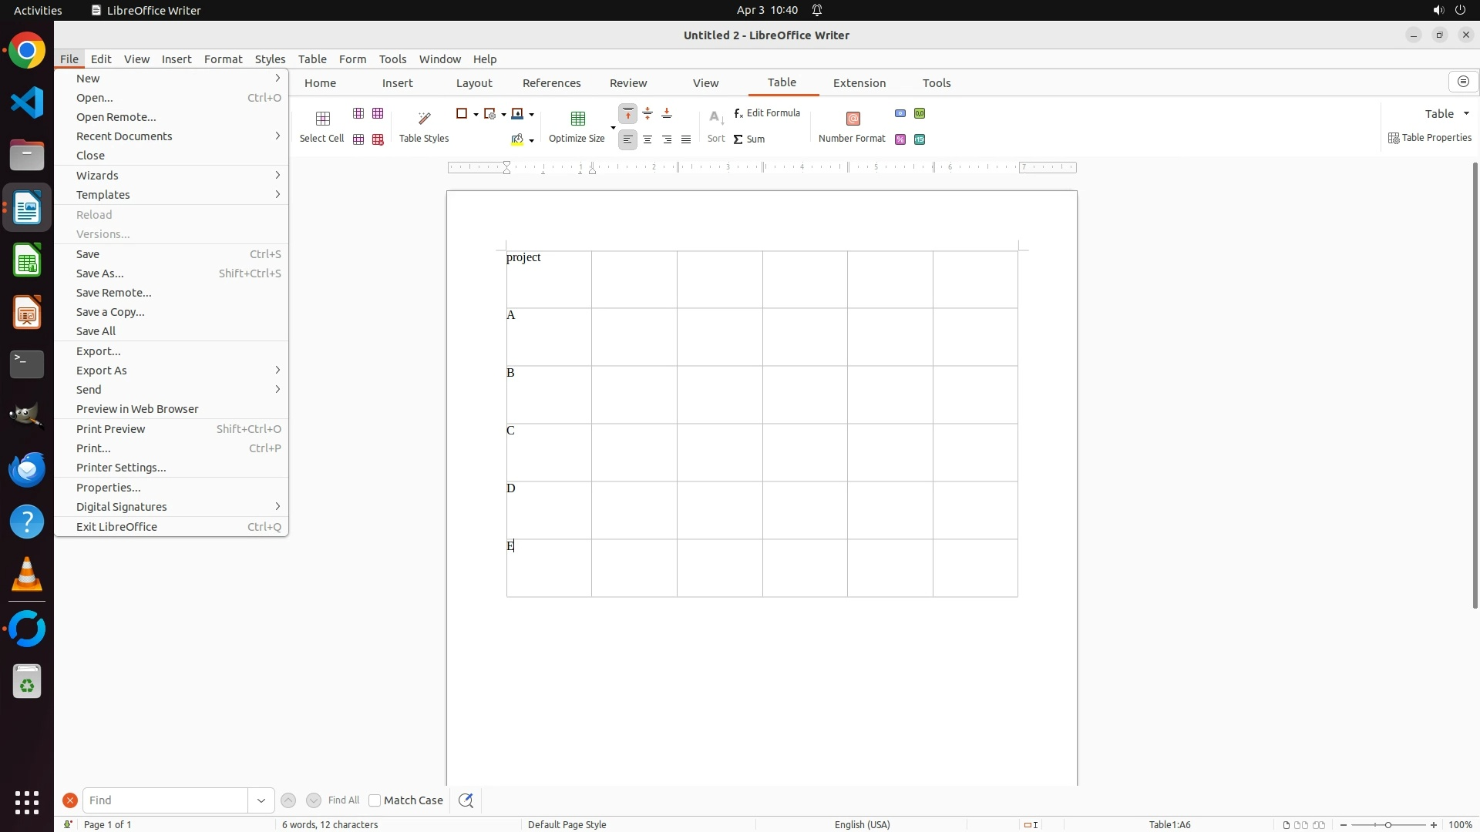Click the Table Styles wand icon
This screenshot has width=1480, height=832.
[424, 118]
